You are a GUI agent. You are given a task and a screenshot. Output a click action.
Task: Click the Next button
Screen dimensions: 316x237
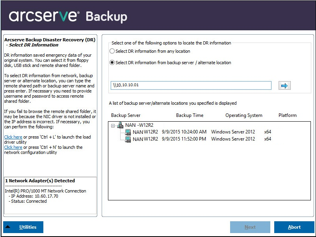250,227
